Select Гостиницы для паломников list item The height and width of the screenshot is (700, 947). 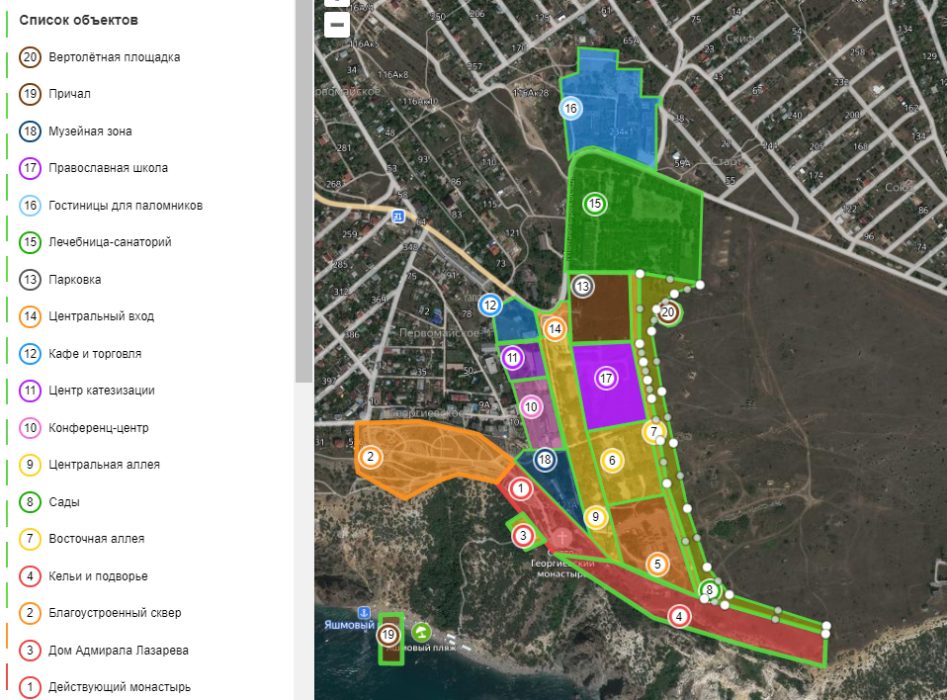point(126,206)
